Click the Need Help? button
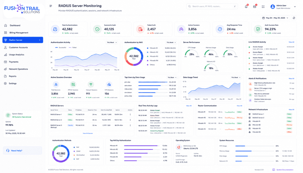This screenshot has width=303, height=173. (x=22, y=151)
